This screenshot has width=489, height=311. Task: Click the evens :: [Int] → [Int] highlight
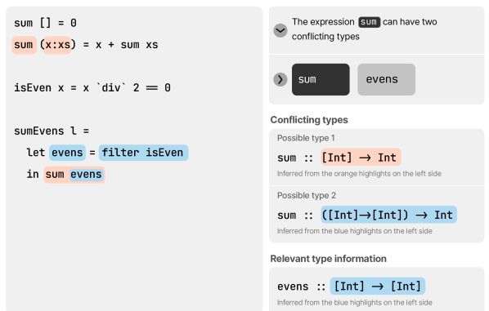coord(377,286)
